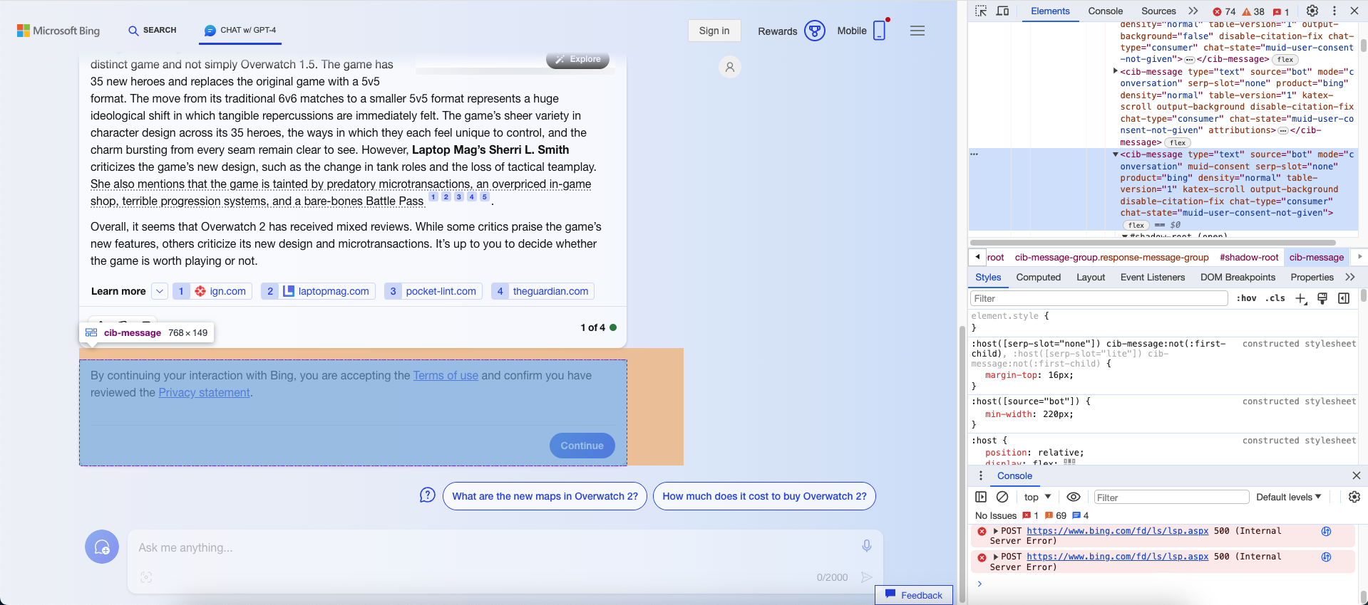Open DevTools settings gear
Viewport: 1368px width, 605px height.
click(x=1312, y=11)
